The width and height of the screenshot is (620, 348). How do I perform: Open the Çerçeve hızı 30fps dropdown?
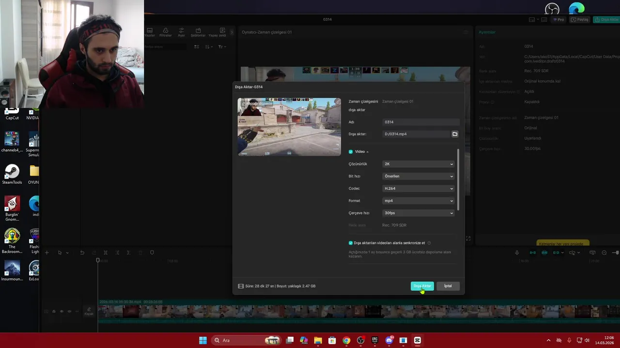(x=418, y=213)
